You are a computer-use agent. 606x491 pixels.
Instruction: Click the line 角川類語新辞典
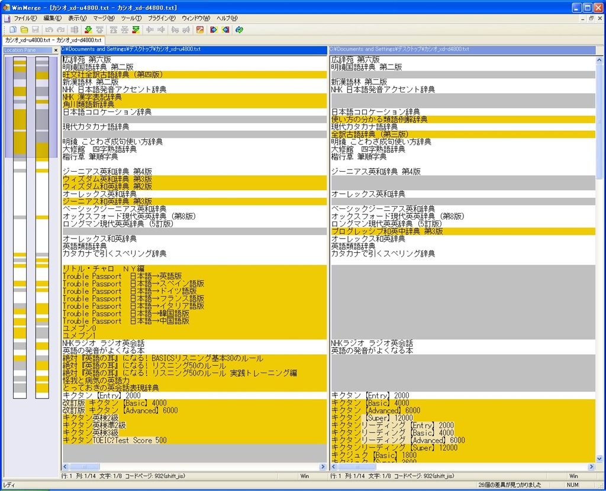pos(194,104)
